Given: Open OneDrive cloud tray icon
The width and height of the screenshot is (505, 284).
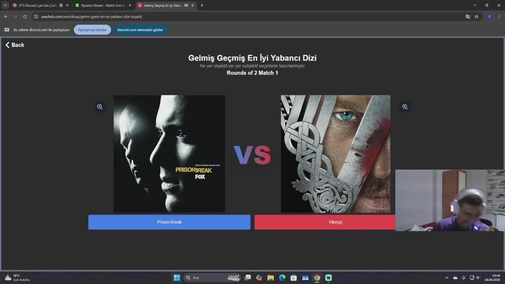Looking at the screenshot, I should tap(455, 278).
